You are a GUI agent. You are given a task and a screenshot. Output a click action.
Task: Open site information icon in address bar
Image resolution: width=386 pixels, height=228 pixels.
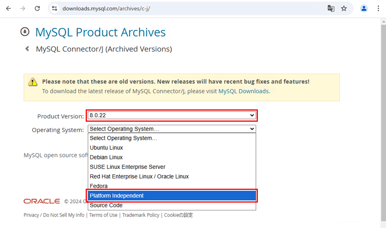(54, 8)
